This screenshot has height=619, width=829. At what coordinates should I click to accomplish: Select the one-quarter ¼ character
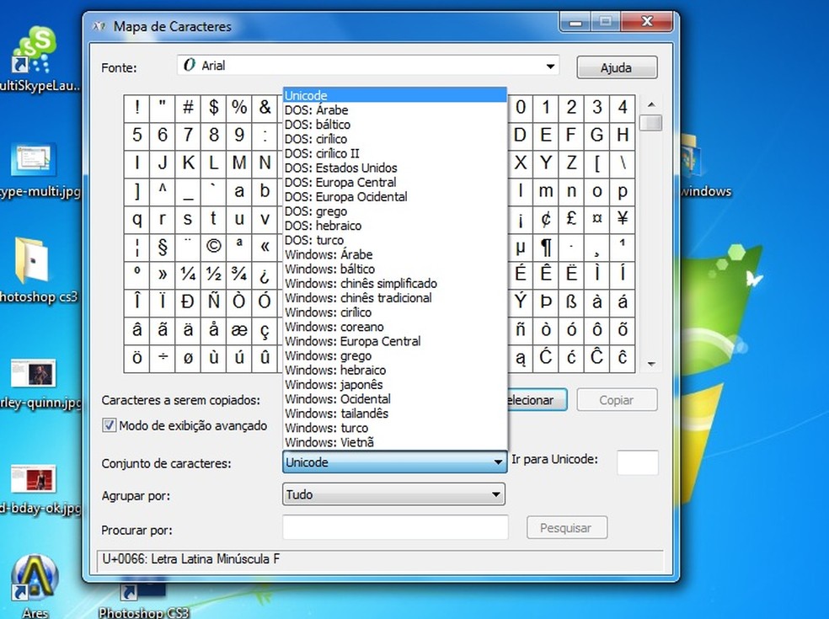click(188, 275)
